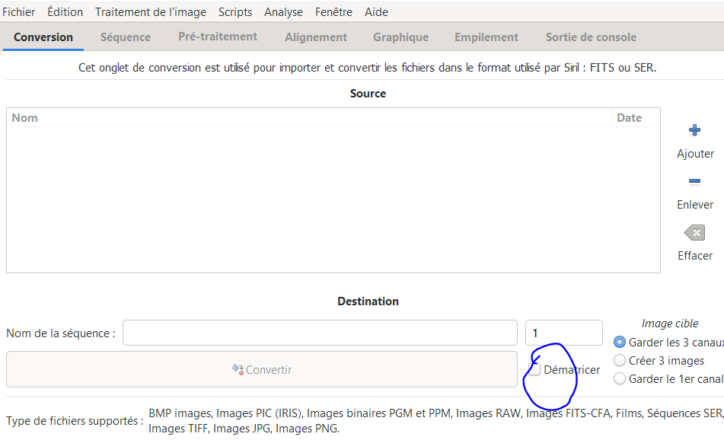This screenshot has width=724, height=440.
Task: Sort file list by the Date column
Action: [x=628, y=117]
